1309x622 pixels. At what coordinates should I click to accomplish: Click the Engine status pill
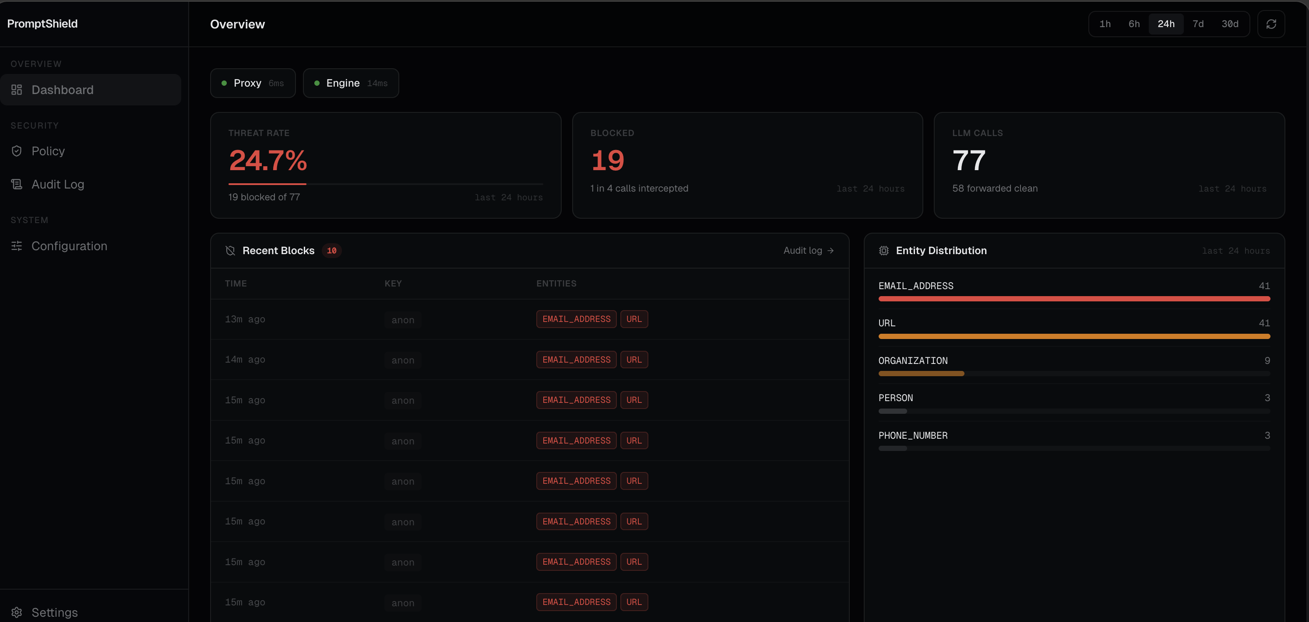[x=351, y=83]
